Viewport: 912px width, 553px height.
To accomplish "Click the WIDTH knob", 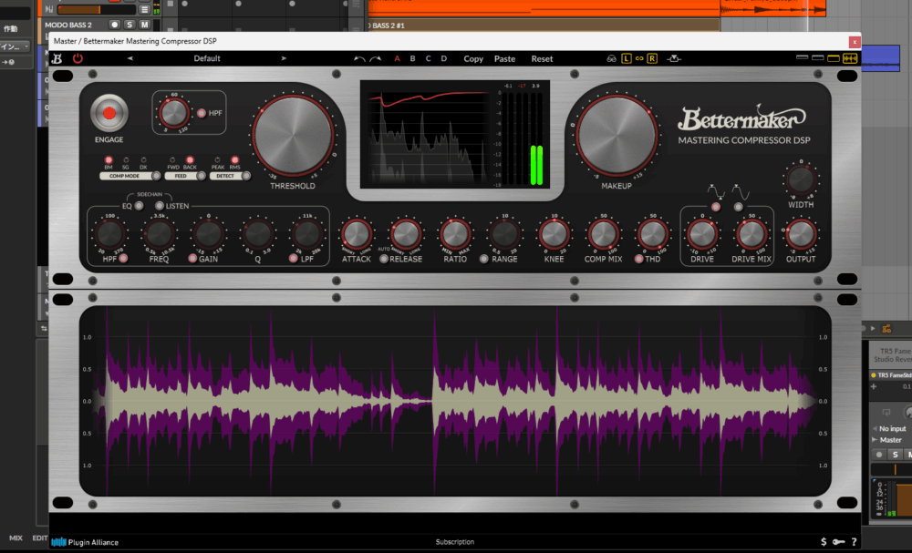I will (x=801, y=180).
